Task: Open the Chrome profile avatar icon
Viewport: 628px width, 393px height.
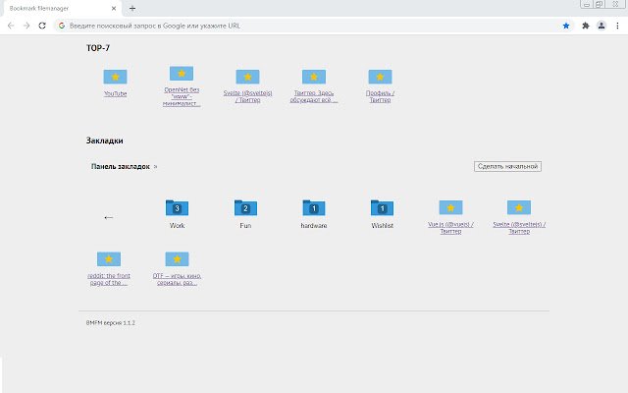Action: pyautogui.click(x=602, y=26)
